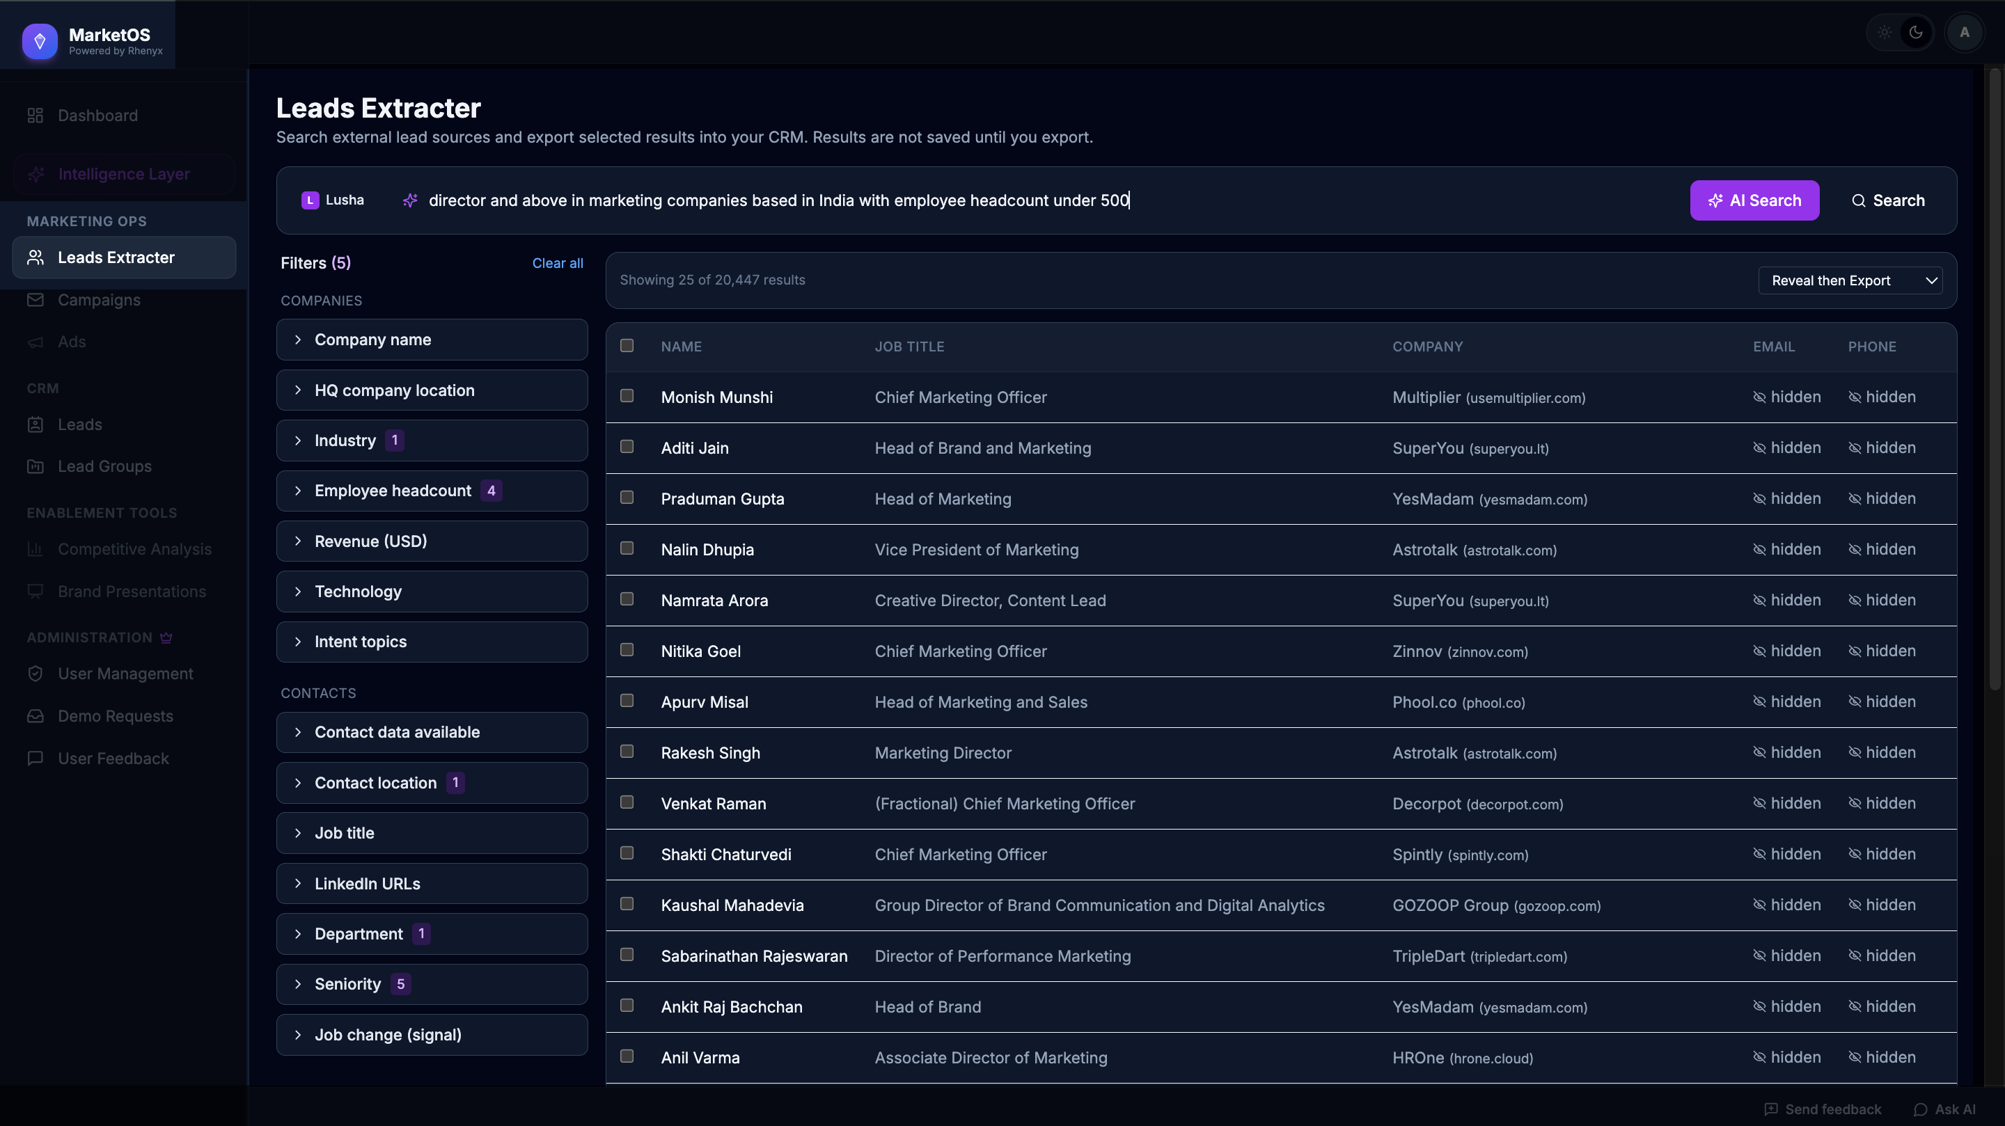Click the Brand Presentations screen icon

(x=35, y=592)
